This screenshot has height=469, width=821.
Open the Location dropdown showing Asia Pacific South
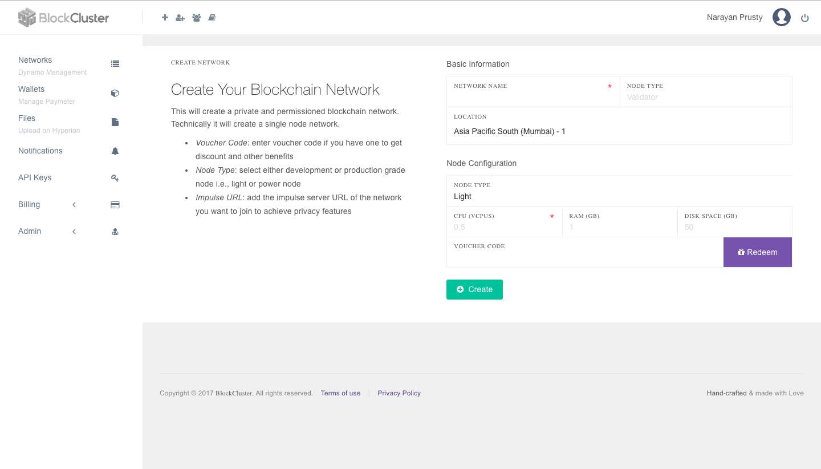(x=619, y=131)
